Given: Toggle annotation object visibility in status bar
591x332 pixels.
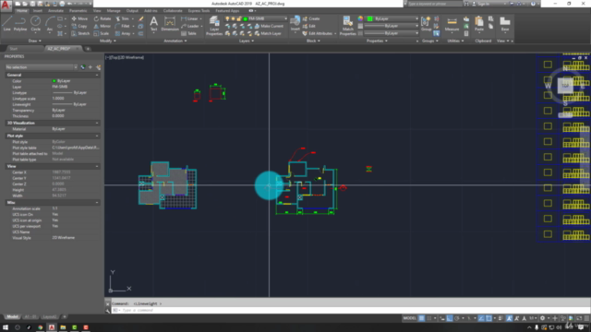Looking at the screenshot, I should [509, 318].
